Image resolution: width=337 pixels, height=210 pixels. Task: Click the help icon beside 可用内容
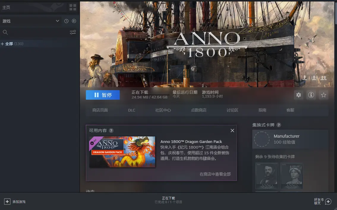111,131
